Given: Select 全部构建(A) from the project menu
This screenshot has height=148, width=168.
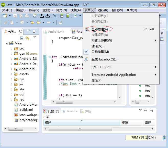Looking at the screenshot, I should coord(99,29).
